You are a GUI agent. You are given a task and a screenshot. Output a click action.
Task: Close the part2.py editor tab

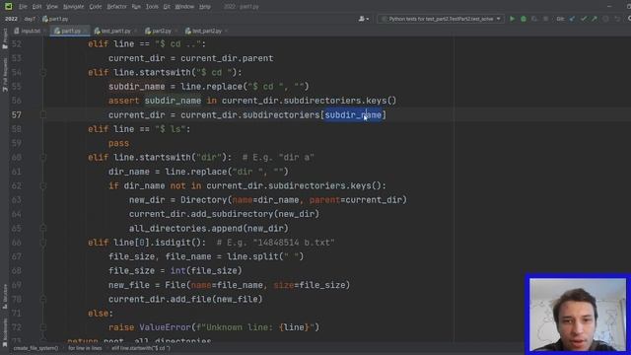click(x=176, y=31)
